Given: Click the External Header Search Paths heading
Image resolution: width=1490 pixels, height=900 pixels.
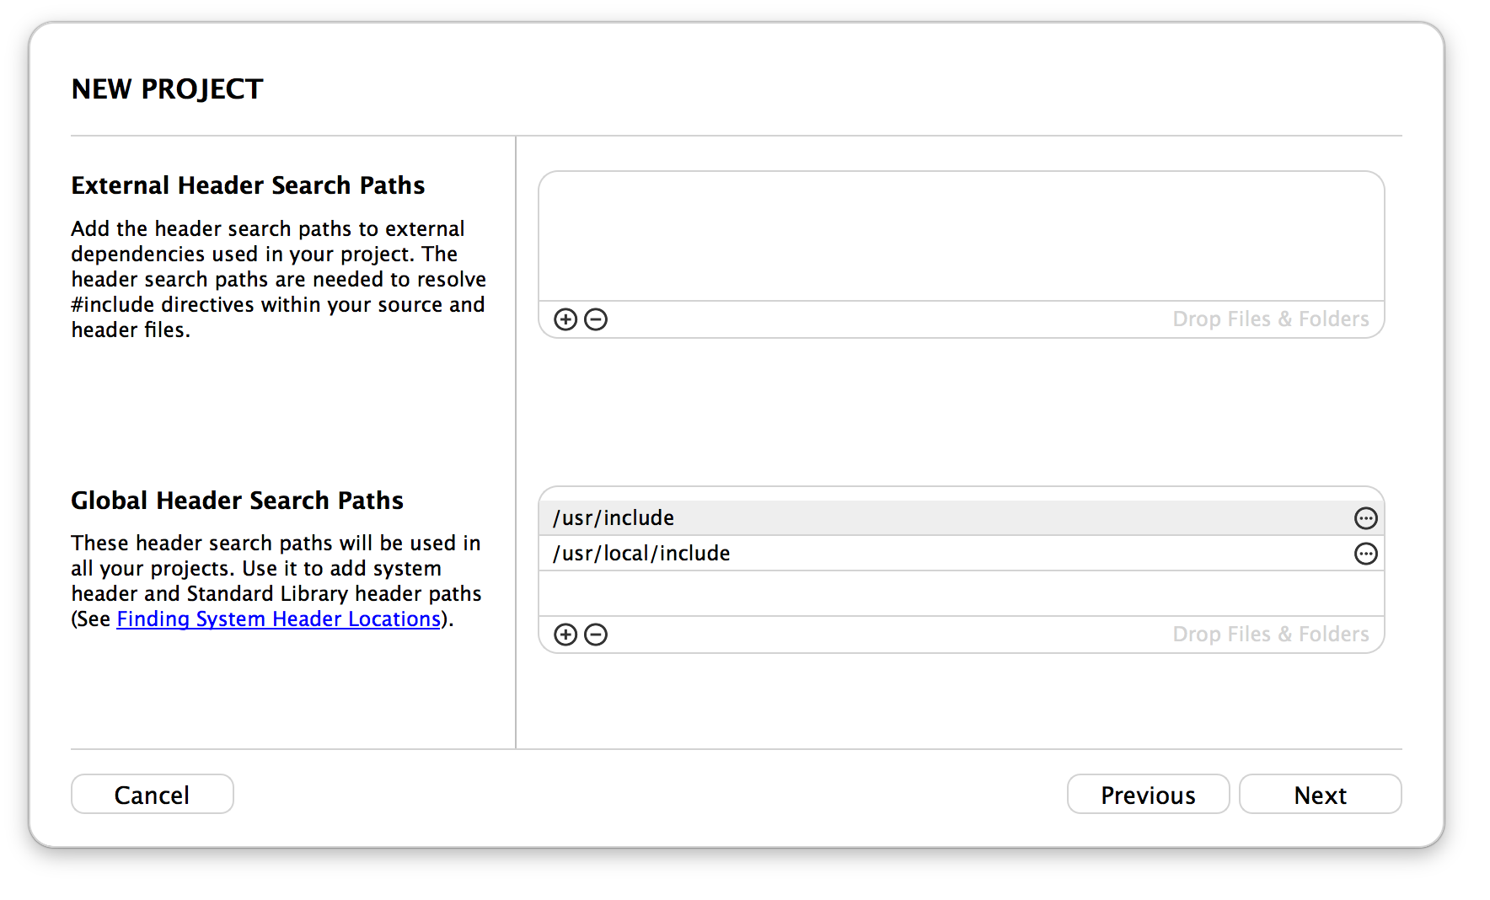Looking at the screenshot, I should tap(248, 185).
